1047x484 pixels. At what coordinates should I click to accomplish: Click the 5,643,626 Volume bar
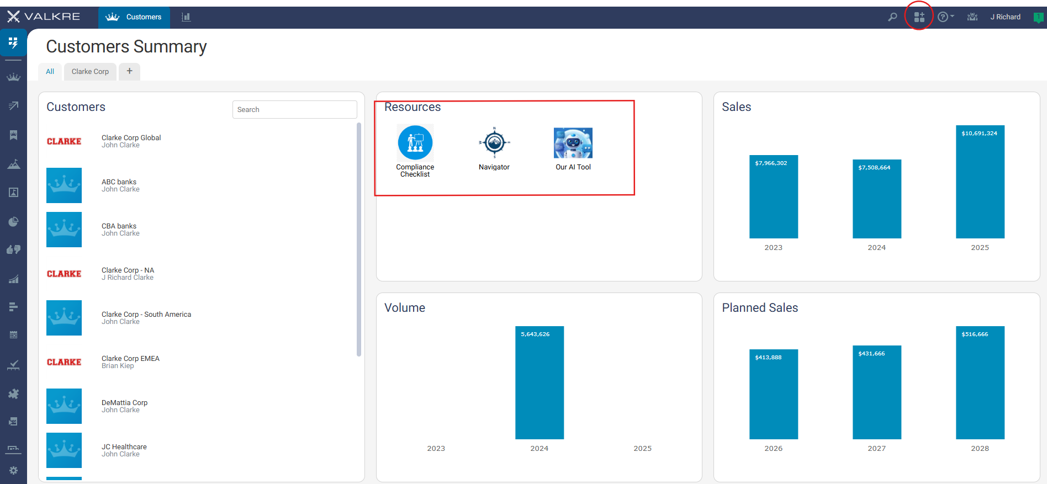[540, 383]
